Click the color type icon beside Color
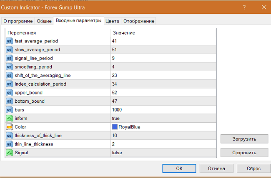The image size is (271, 178). tap(9, 127)
